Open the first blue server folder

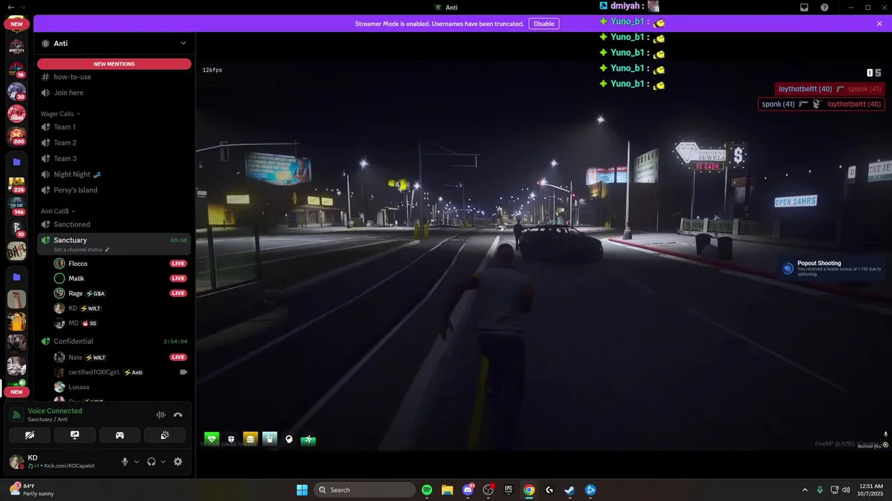17,161
